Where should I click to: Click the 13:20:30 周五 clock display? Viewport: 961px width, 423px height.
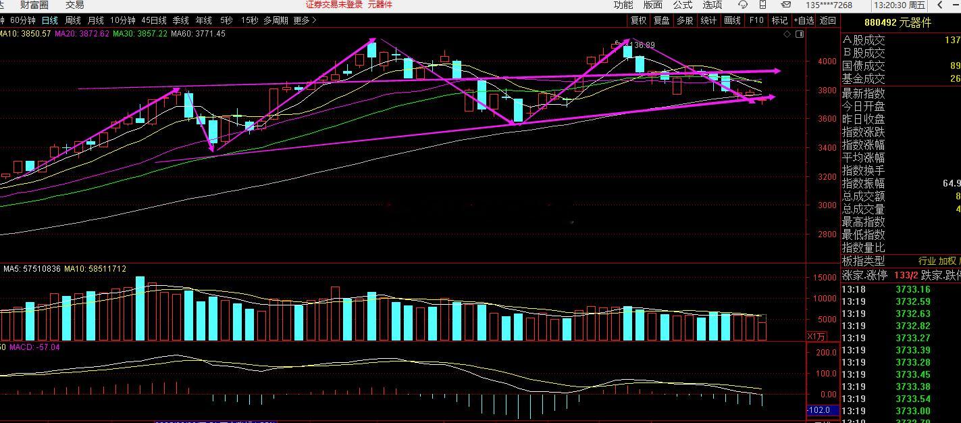[900, 5]
